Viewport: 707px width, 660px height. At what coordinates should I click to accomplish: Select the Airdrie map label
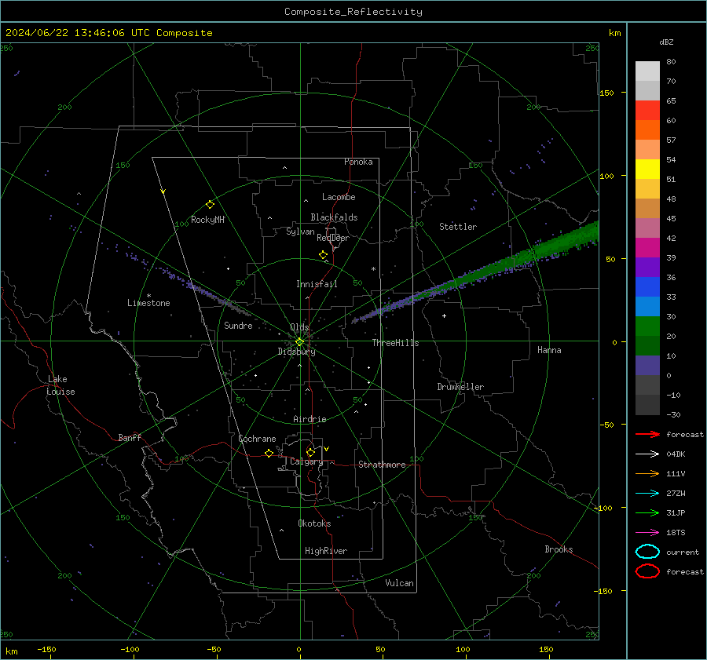(310, 419)
